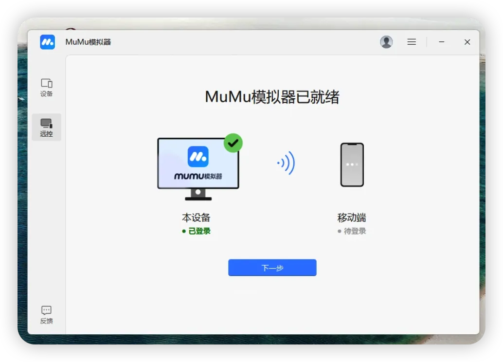Click the MuMu logo in title bar

[x=48, y=42]
